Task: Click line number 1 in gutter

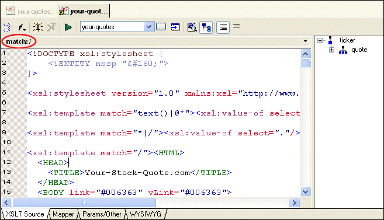Action: pos(4,53)
